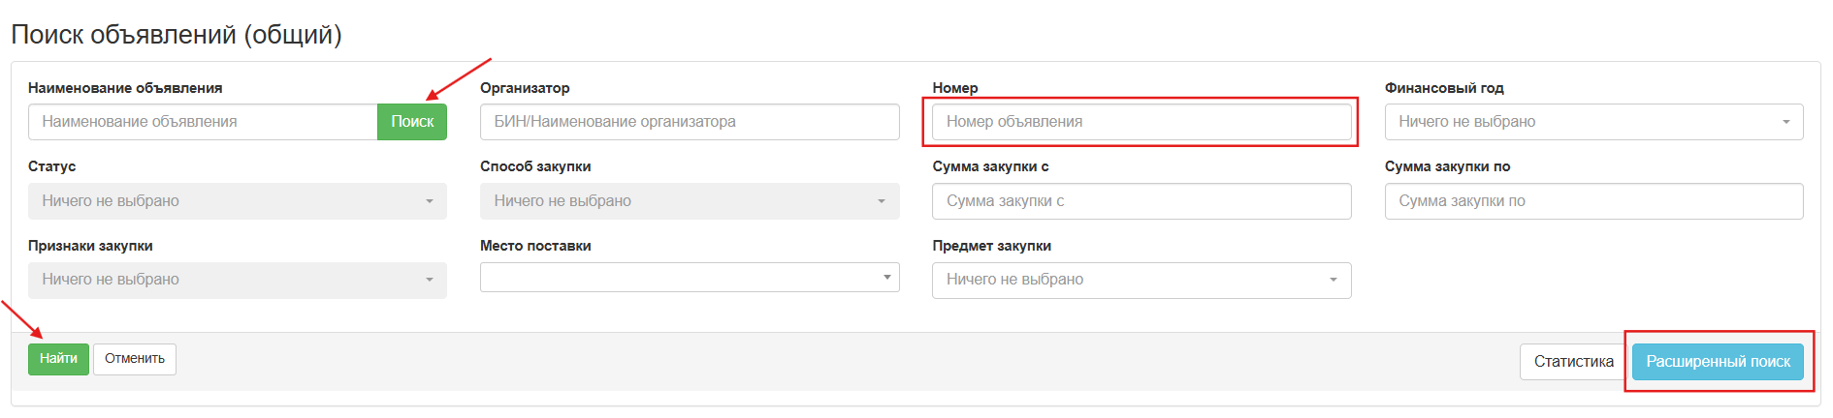Click the Сумма закупки с input field
1833x418 pixels.
[x=1142, y=201]
